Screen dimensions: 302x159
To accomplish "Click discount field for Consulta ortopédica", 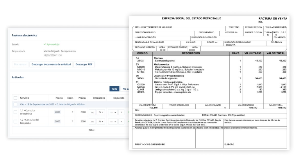I will [93, 112].
